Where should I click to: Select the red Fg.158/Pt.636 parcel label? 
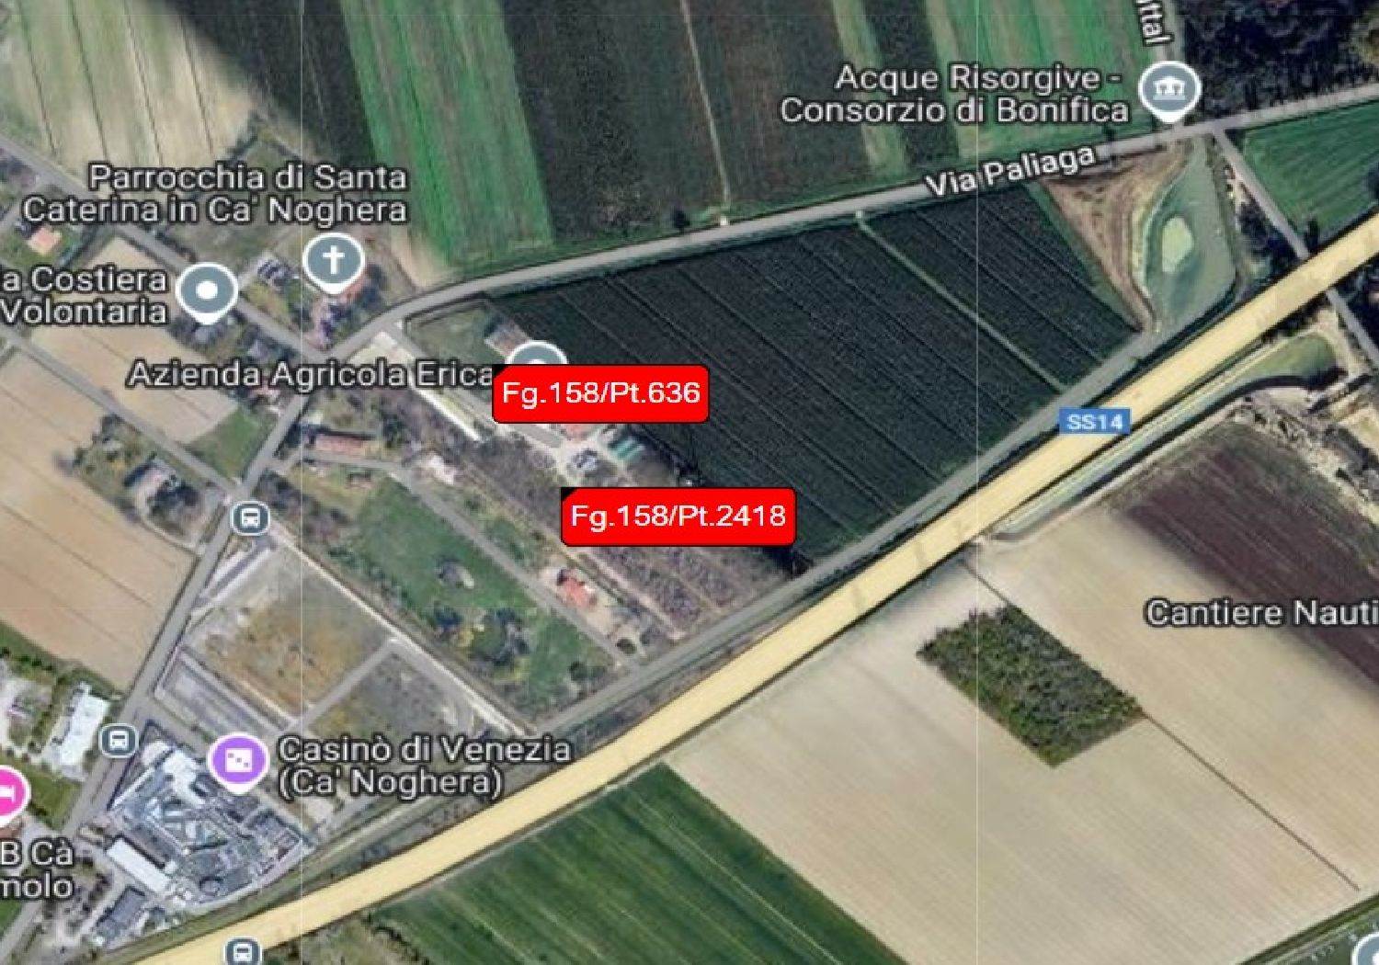(x=600, y=393)
